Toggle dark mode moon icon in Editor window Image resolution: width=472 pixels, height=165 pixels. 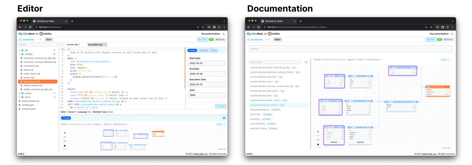(x=224, y=33)
